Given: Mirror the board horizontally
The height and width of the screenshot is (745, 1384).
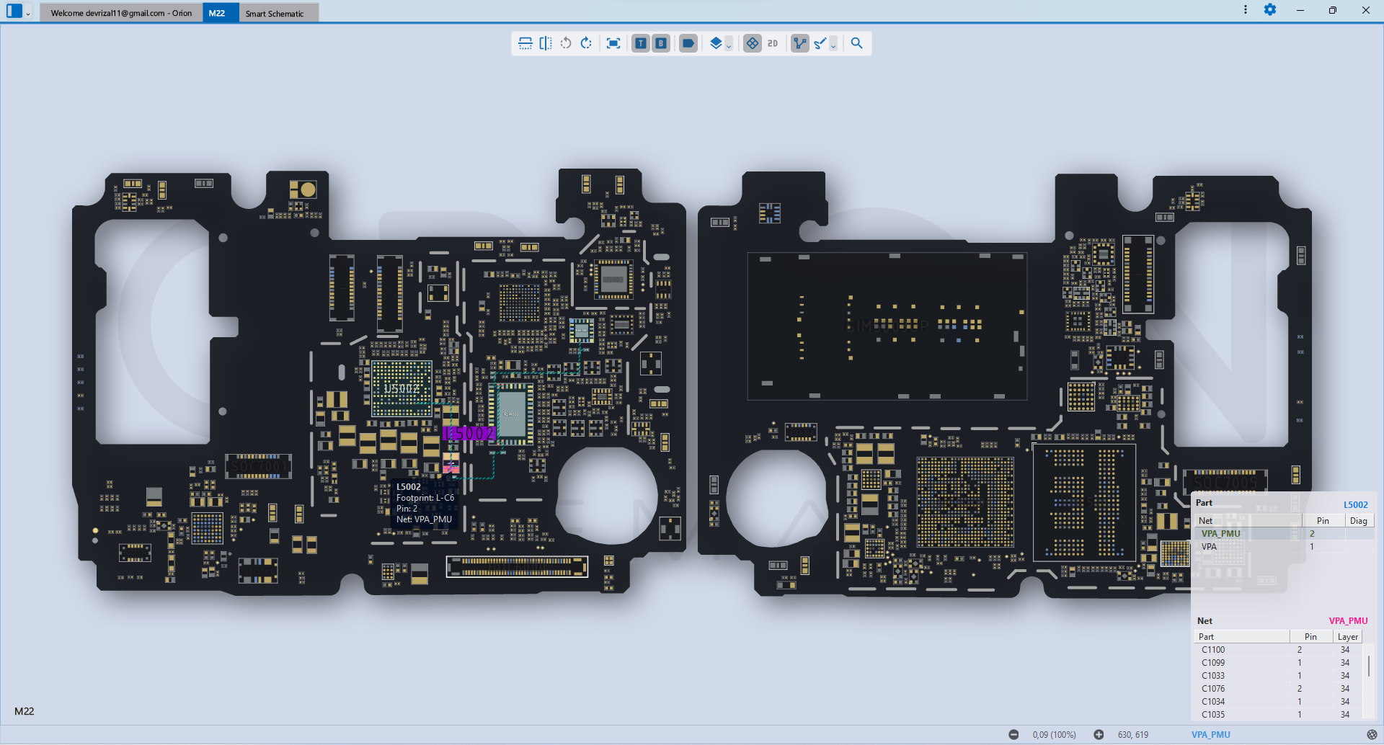Looking at the screenshot, I should coord(546,43).
